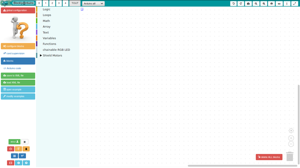Click the orange droplet color icon button
Image resolution: width=300 pixels, height=168 pixels.
pyautogui.click(x=26, y=149)
